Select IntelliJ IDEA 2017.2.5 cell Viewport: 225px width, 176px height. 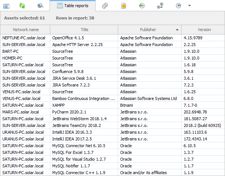84,139
